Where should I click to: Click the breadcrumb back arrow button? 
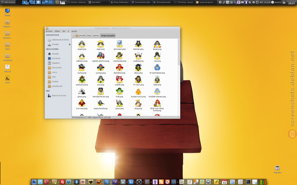[x=74, y=35]
